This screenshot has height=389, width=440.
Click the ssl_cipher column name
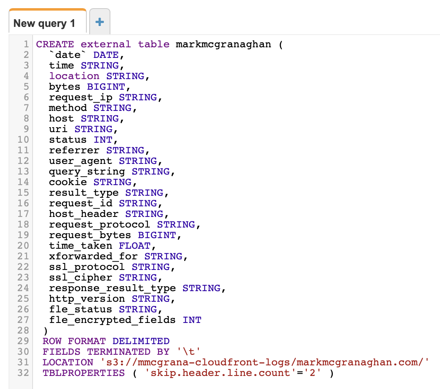point(81,278)
